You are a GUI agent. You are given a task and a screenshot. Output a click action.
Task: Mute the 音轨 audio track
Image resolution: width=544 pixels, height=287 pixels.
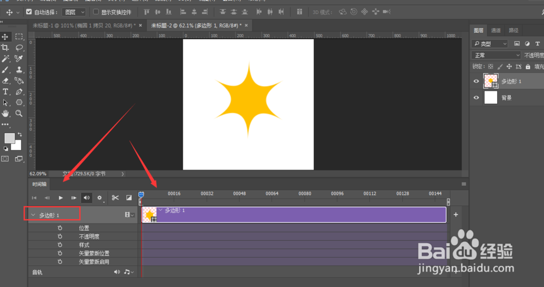[x=117, y=272]
